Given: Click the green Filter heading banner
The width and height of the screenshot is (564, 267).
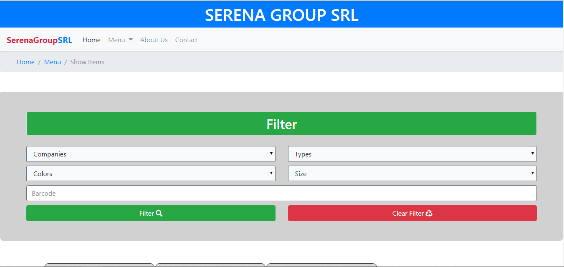Looking at the screenshot, I should click(x=281, y=124).
